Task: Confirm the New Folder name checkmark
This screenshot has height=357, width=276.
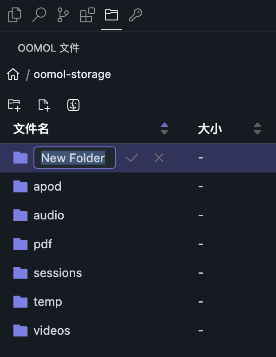Action: (132, 158)
